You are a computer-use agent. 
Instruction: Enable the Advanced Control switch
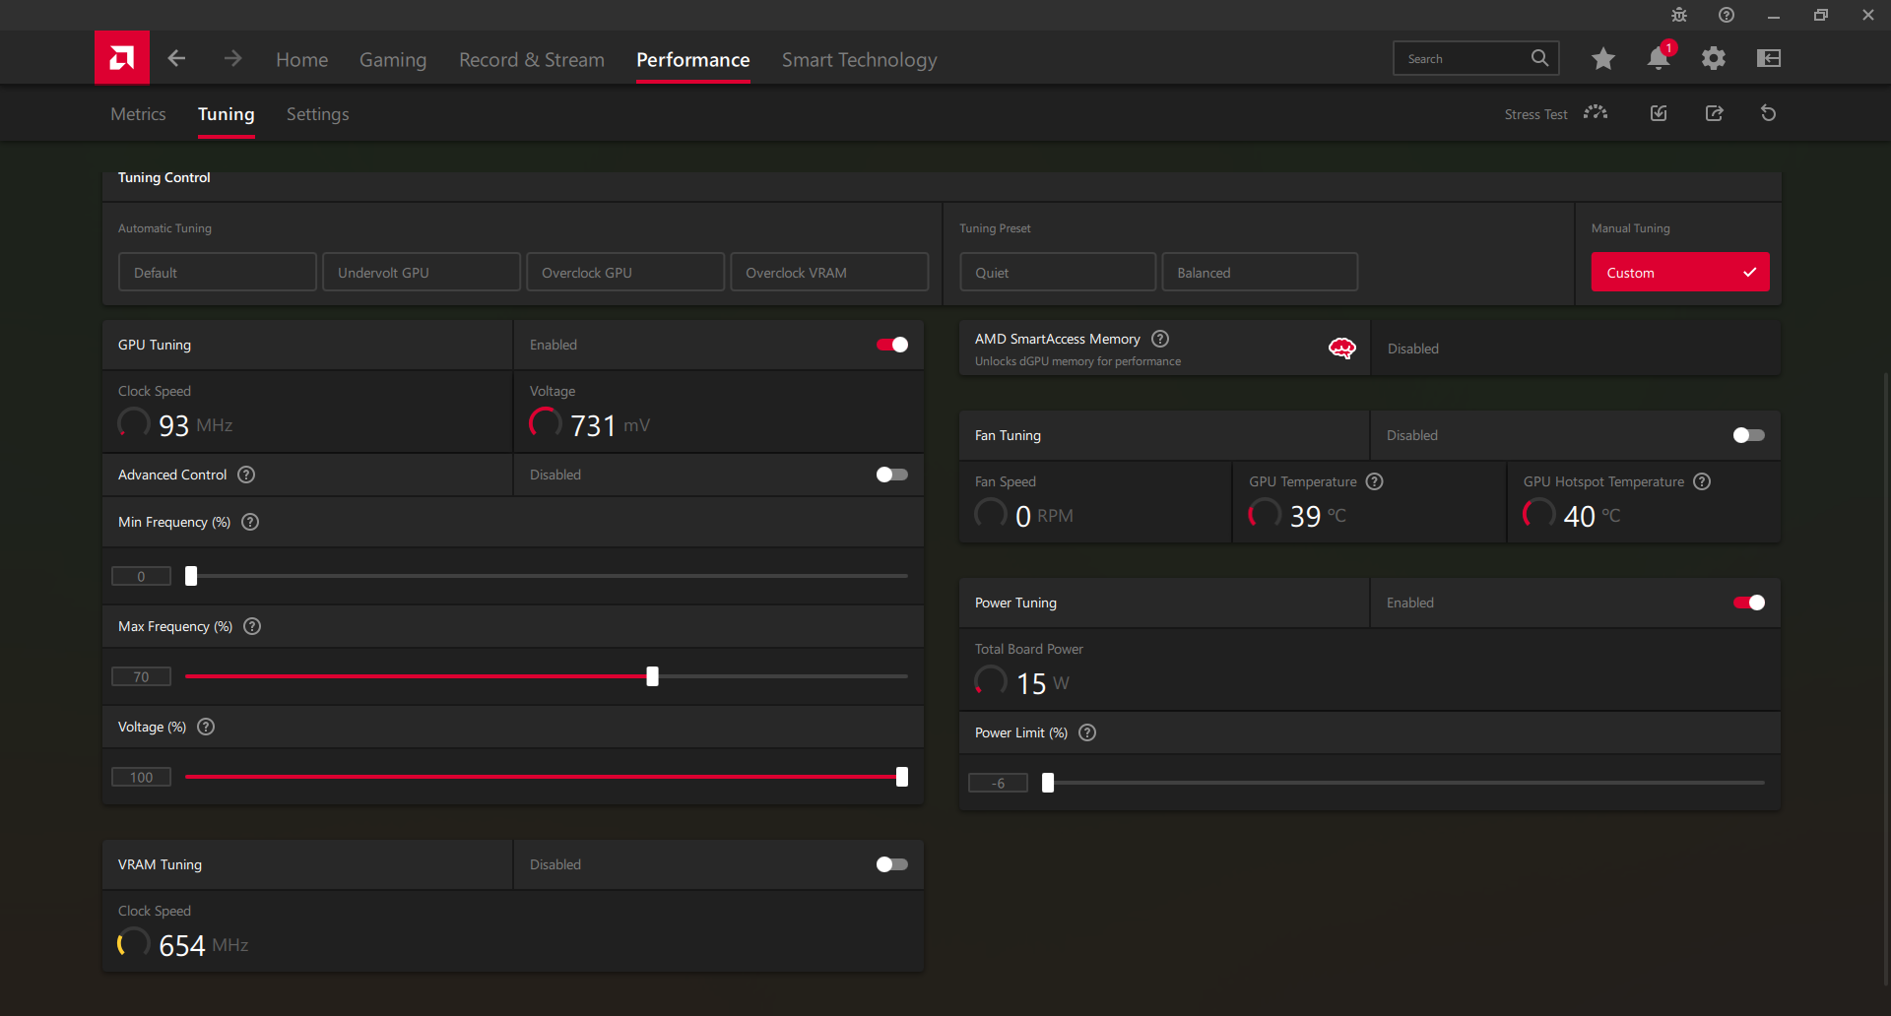point(892,475)
